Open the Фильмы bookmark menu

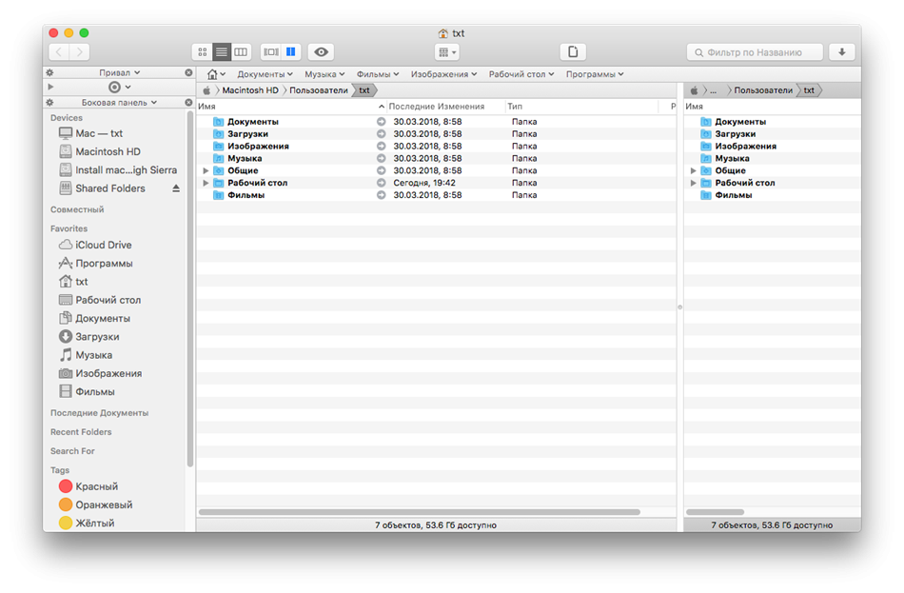pyautogui.click(x=378, y=74)
